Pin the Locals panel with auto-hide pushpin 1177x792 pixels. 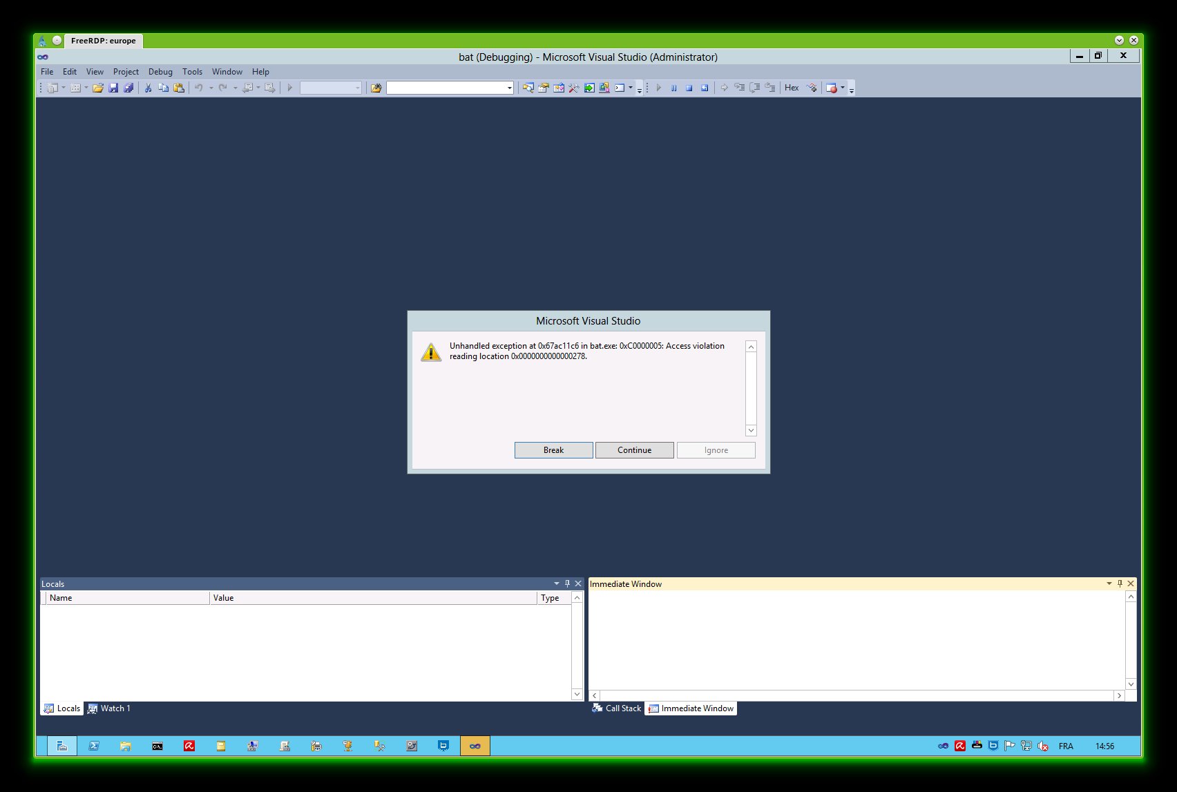567,583
